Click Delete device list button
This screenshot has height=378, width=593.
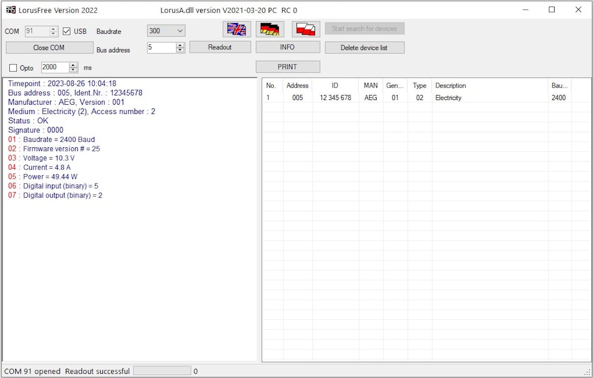[x=365, y=48]
